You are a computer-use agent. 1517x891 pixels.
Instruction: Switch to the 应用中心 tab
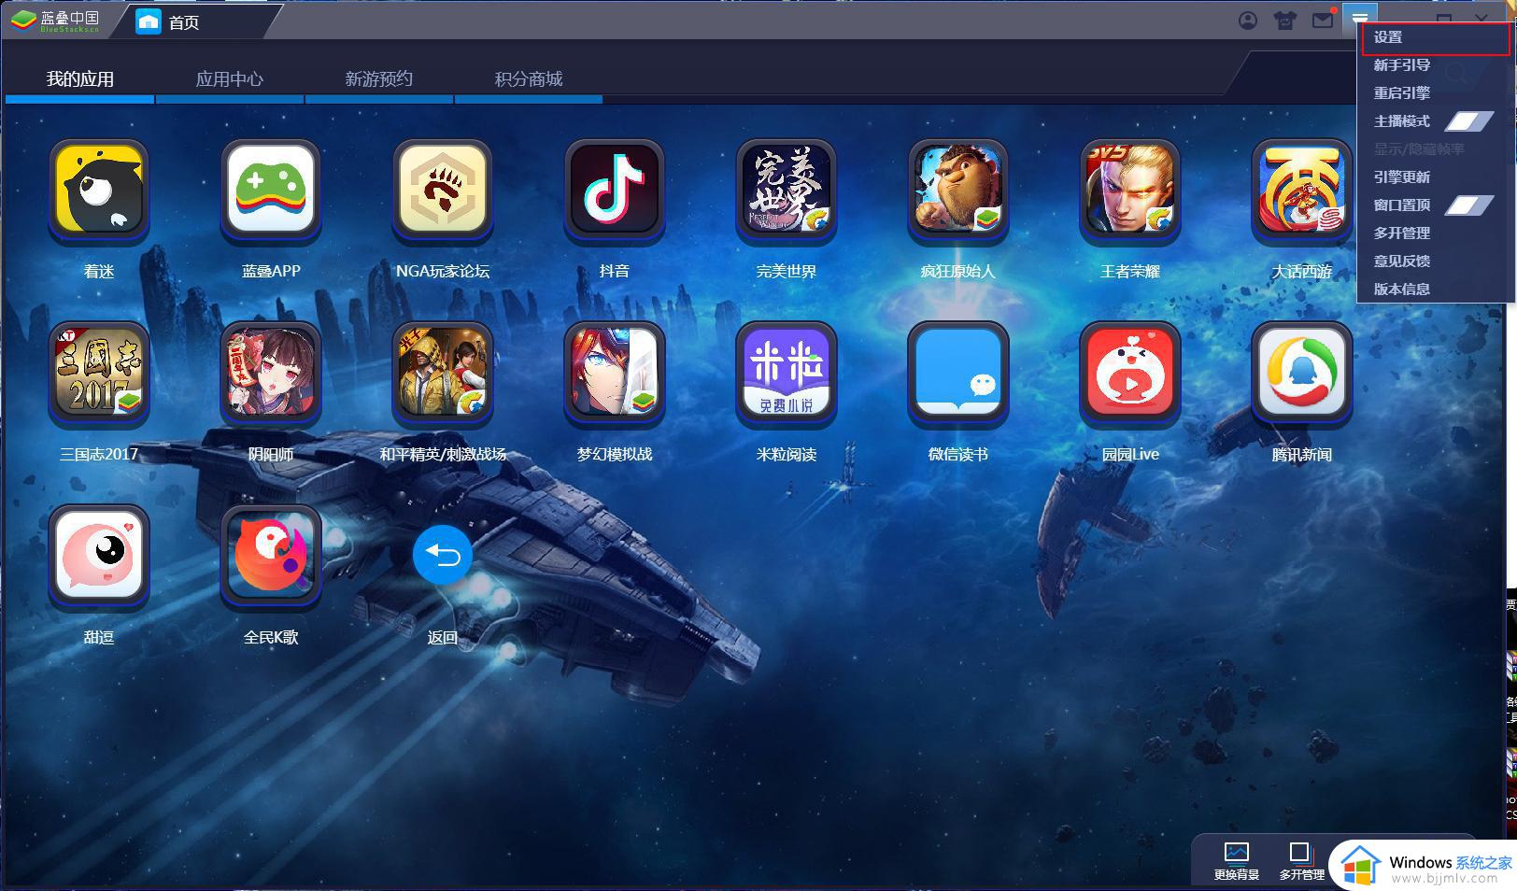(230, 80)
